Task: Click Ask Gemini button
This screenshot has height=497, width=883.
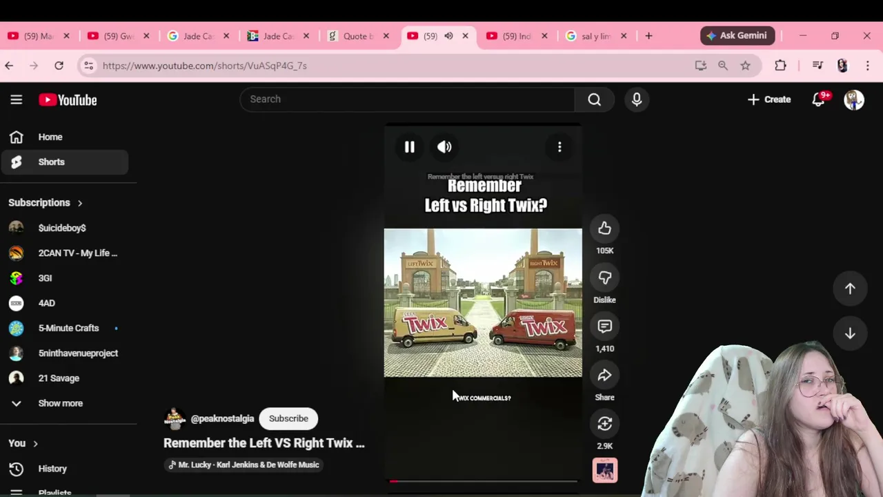Action: (x=737, y=35)
